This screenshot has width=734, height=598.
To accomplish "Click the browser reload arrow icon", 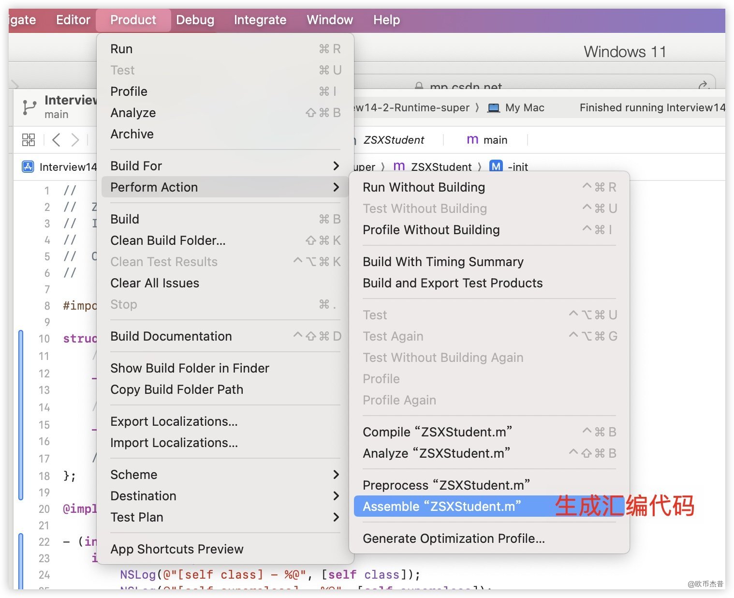I will tap(704, 86).
